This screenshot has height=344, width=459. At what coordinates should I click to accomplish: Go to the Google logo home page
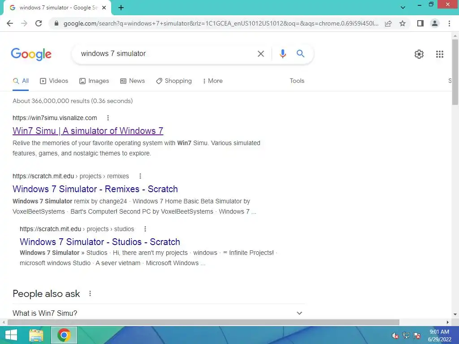(31, 54)
